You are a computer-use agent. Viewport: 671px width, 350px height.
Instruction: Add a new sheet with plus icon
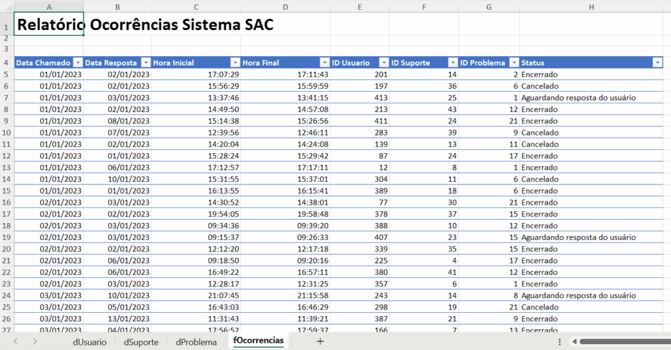pyautogui.click(x=320, y=341)
